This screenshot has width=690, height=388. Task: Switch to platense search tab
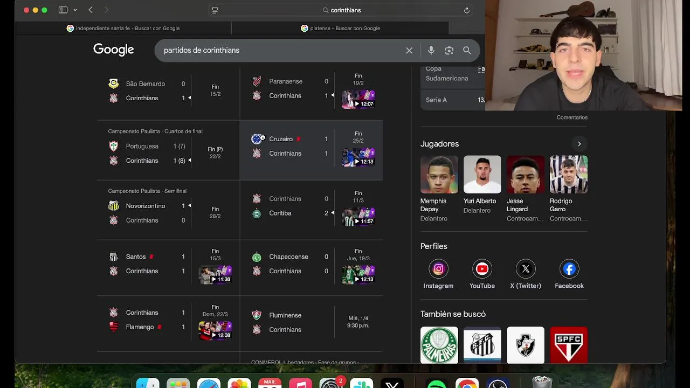[340, 28]
